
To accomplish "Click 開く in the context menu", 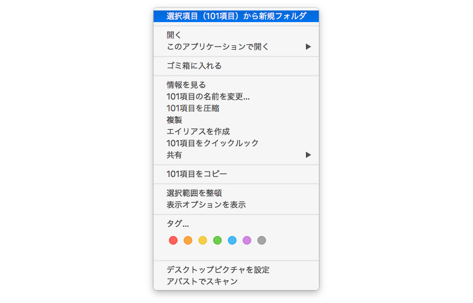I will [174, 35].
